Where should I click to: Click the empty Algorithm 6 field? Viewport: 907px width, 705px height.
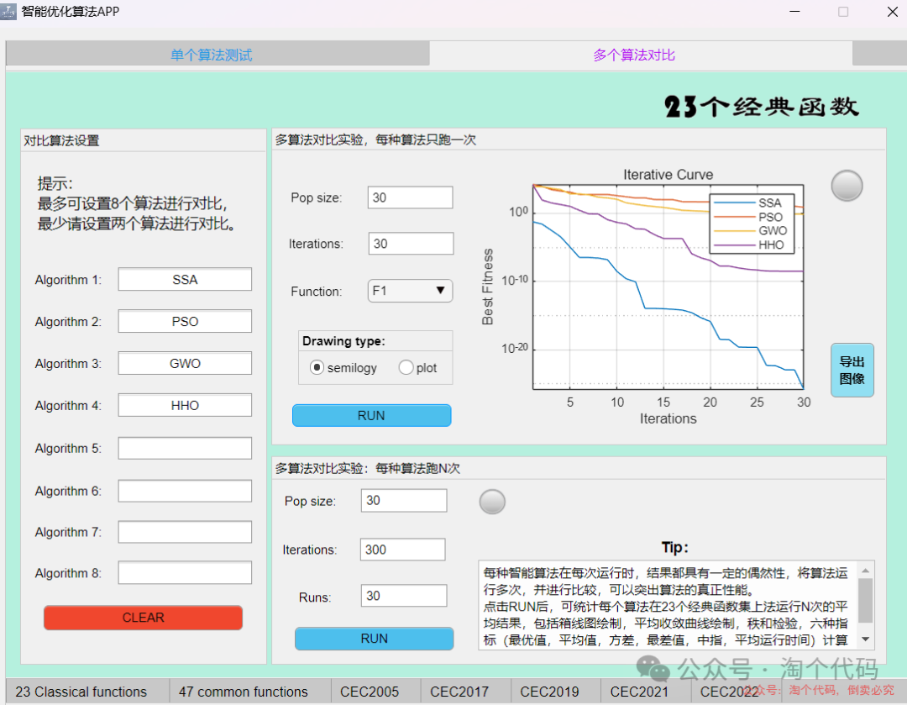pyautogui.click(x=185, y=491)
